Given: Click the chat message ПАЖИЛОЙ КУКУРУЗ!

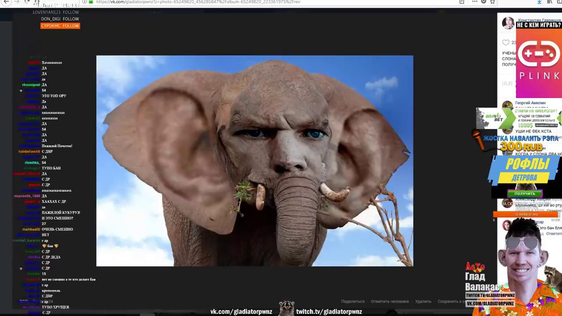Looking at the screenshot, I should pos(61,212).
